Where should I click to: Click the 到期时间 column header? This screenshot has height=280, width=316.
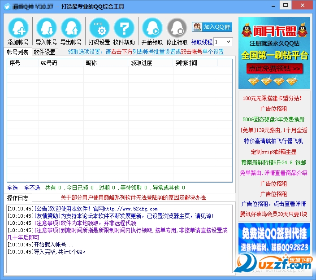[x=195, y=63]
